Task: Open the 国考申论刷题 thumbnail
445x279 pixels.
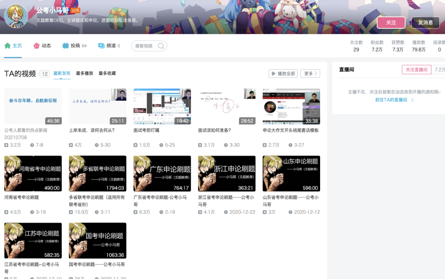Action: pyautogui.click(x=98, y=240)
